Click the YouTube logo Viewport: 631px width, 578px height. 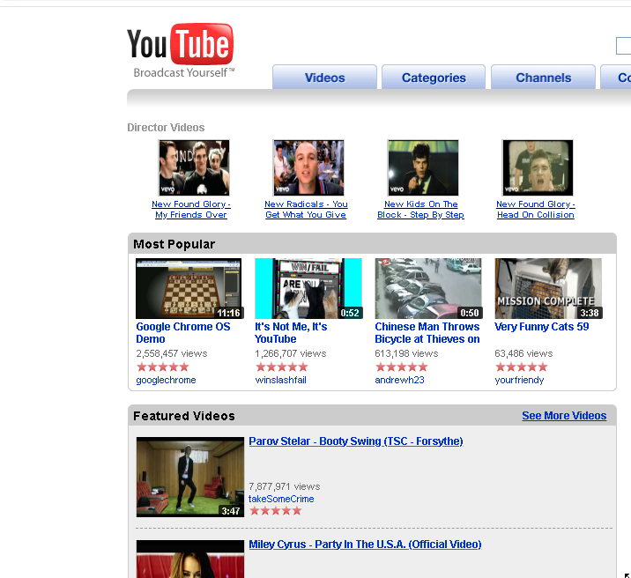point(181,50)
